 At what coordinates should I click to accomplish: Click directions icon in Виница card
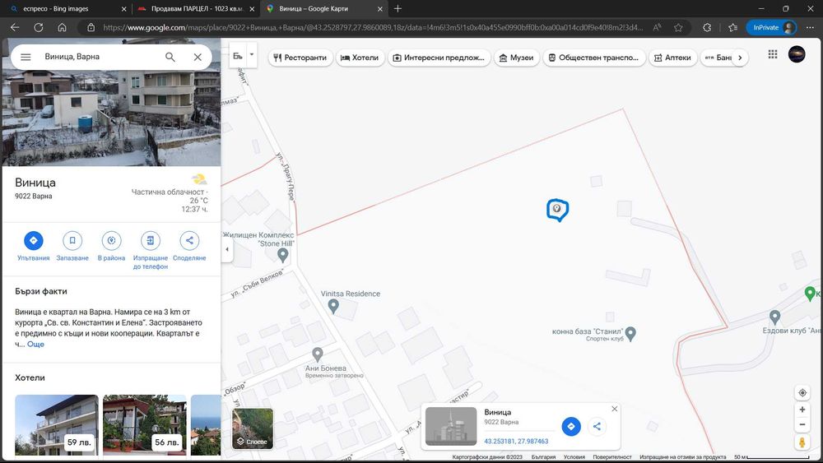click(571, 426)
